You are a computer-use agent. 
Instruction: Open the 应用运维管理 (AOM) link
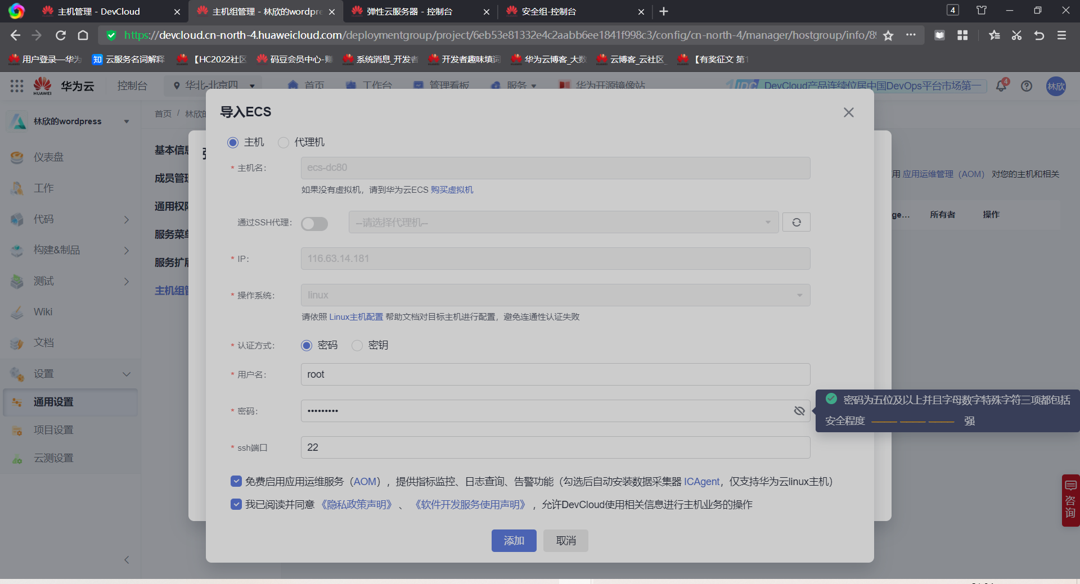tap(943, 174)
